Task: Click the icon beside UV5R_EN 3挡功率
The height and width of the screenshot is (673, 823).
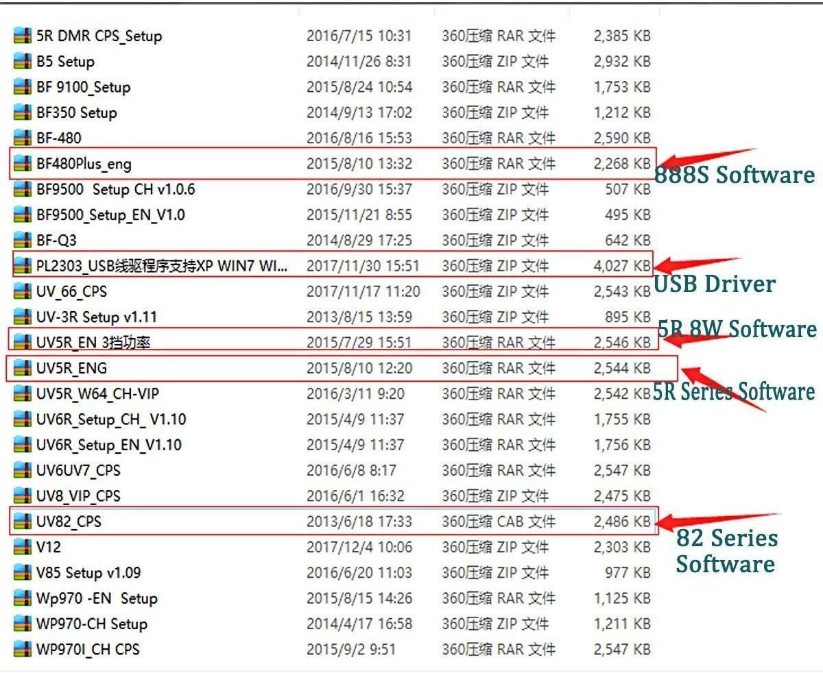Action: click(23, 343)
